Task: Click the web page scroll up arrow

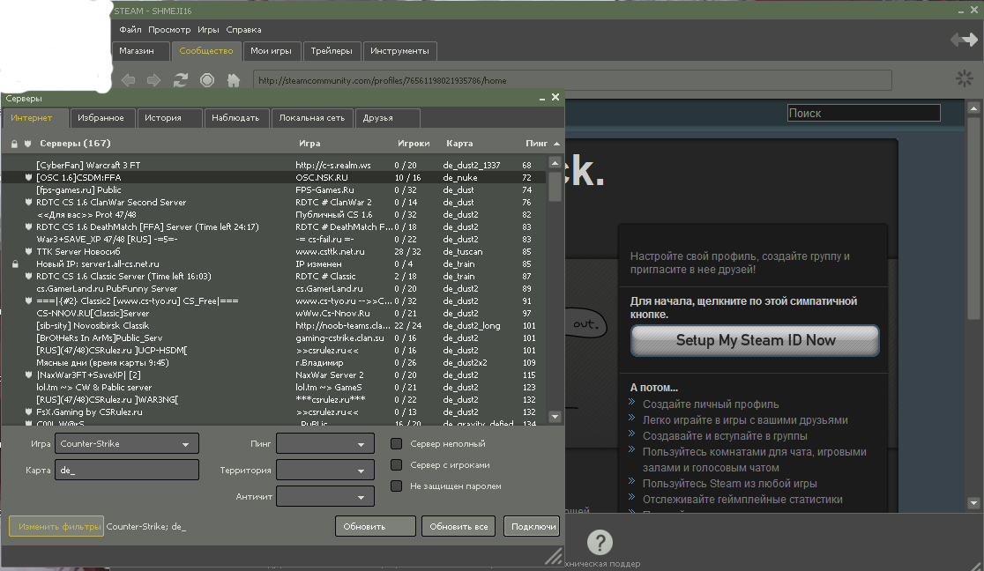Action: [973, 108]
